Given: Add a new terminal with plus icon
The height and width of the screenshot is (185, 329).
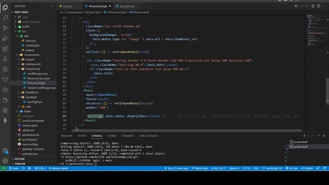Looking at the screenshot, I should [x=304, y=136].
